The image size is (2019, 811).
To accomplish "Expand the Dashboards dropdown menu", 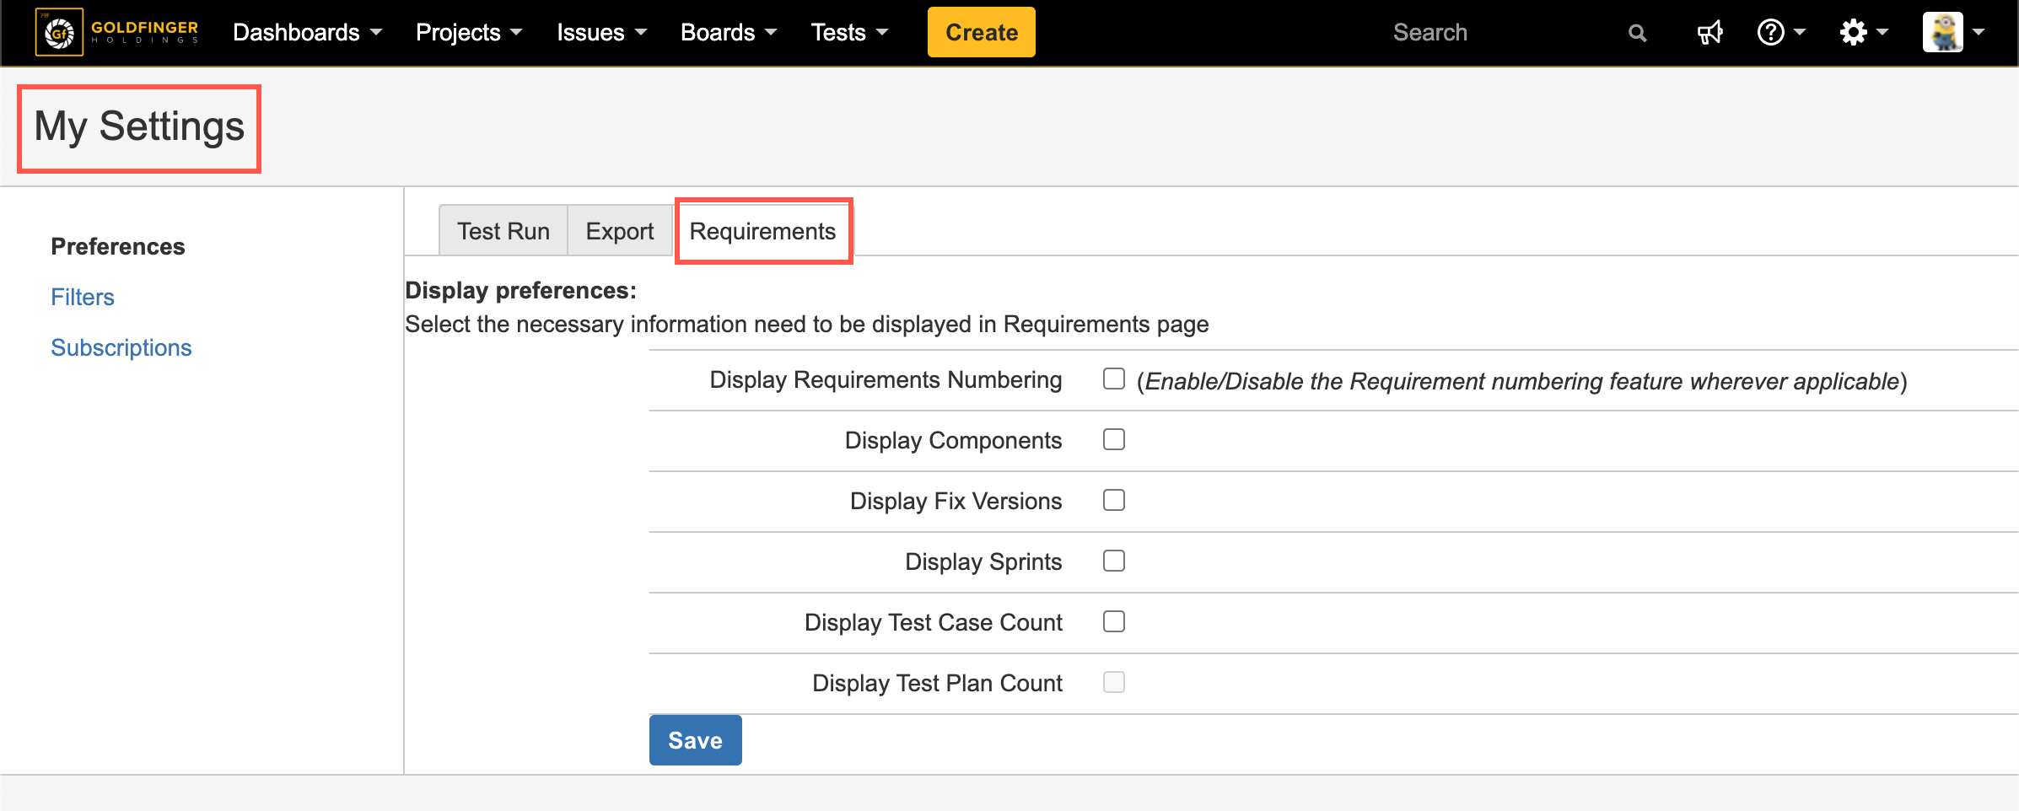I will [x=307, y=33].
